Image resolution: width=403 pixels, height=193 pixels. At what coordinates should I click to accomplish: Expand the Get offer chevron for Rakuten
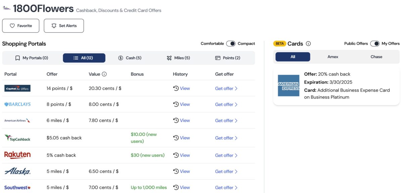pos(236,155)
